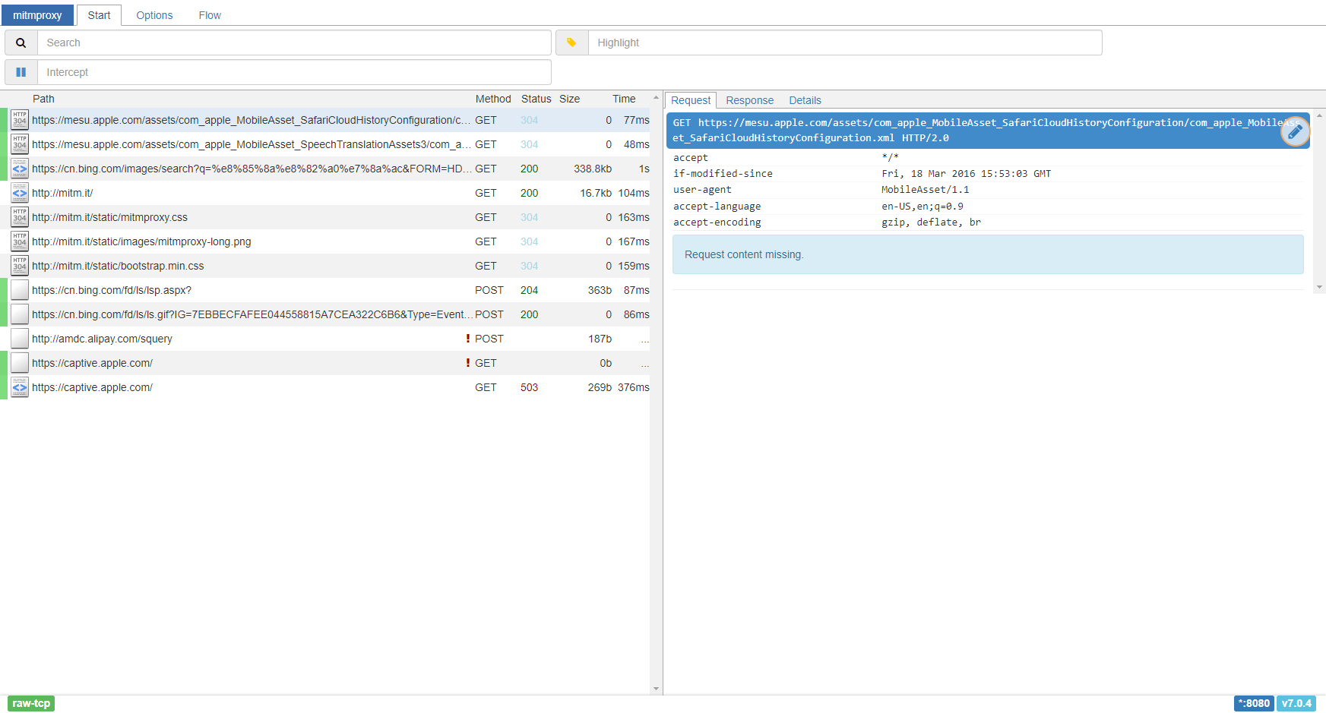Click the user-agent value MobileAsset/1.1

coord(925,190)
